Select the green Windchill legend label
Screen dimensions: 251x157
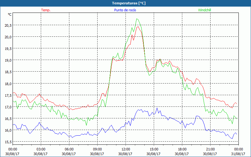click(x=205, y=10)
